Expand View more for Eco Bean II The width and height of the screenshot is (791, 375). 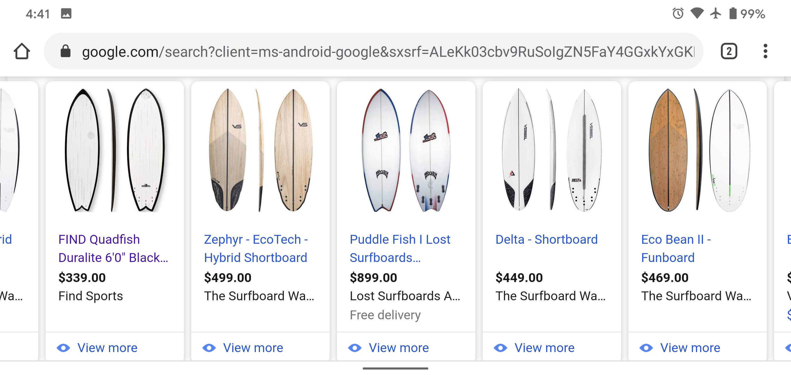click(x=690, y=348)
